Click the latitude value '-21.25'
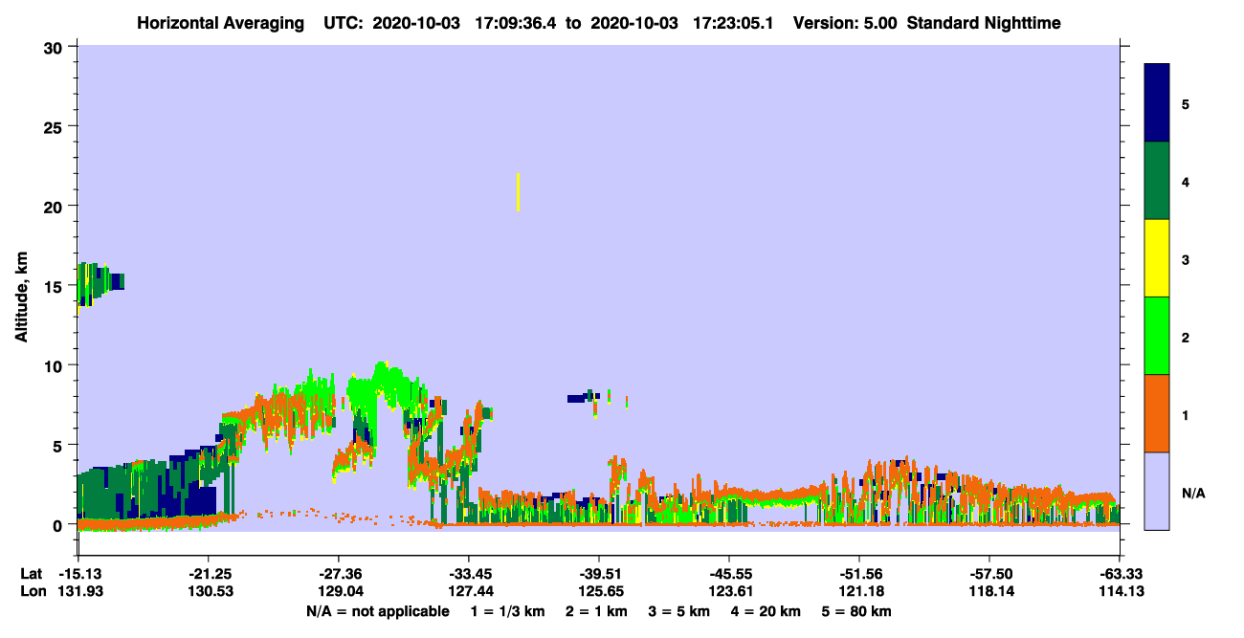The image size is (1244, 638). pos(208,573)
